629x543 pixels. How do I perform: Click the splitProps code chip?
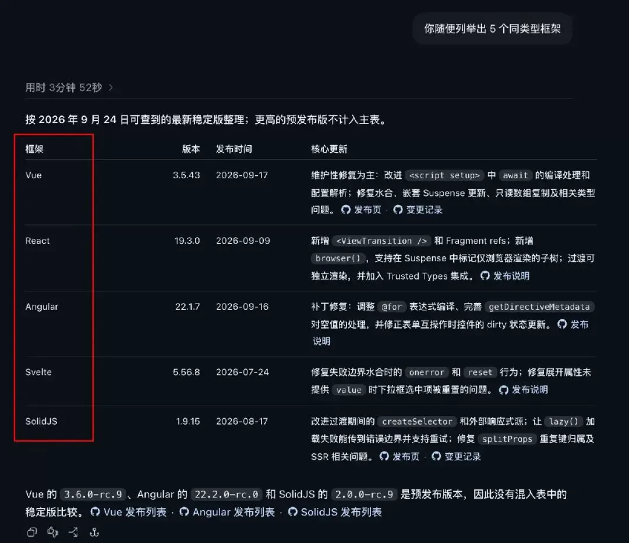click(x=507, y=439)
